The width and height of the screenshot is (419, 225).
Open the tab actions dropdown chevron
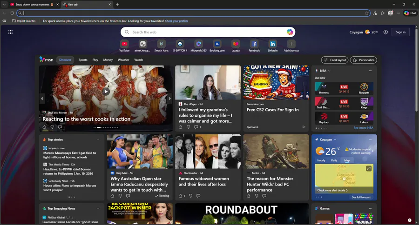(4, 5)
